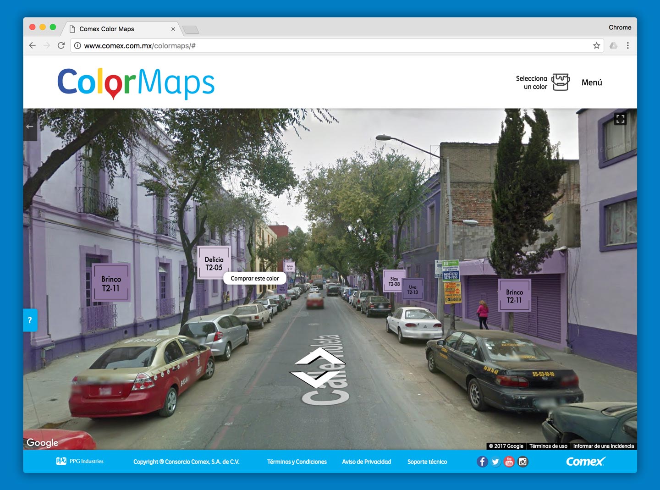Click the Comprar este color button

(x=255, y=278)
